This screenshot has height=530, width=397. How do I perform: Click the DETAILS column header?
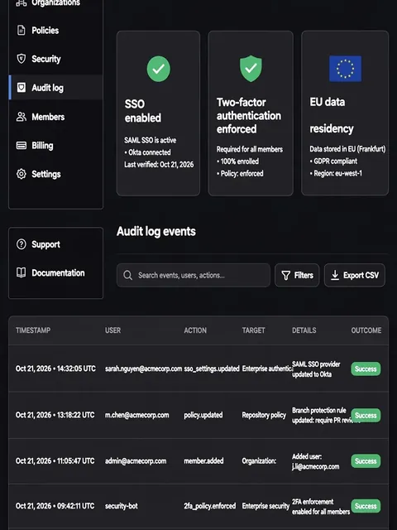[304, 330]
